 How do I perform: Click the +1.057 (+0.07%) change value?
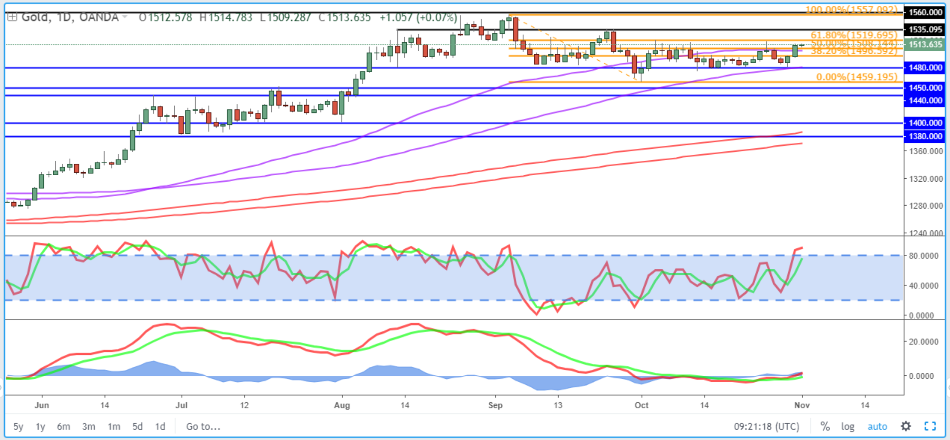point(418,17)
